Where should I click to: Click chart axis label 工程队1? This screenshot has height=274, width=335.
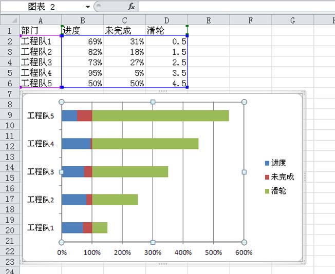pos(41,227)
